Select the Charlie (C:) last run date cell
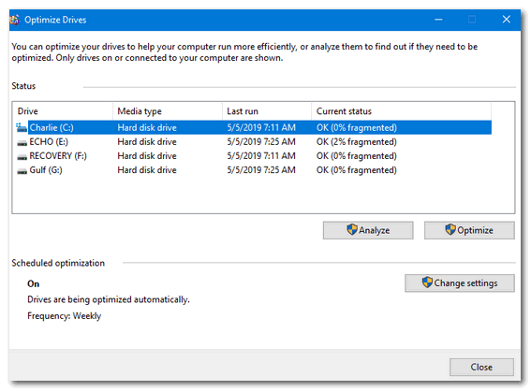 pos(261,128)
